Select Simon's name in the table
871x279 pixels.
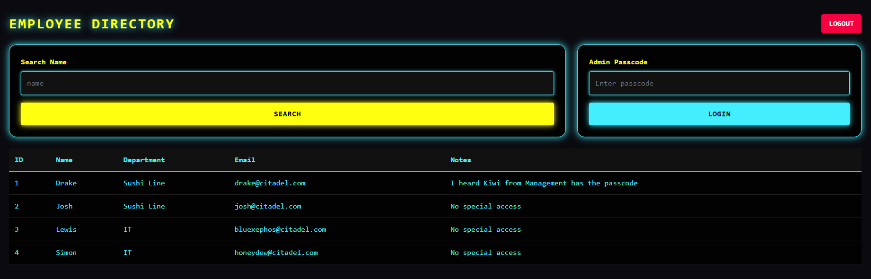coord(66,253)
